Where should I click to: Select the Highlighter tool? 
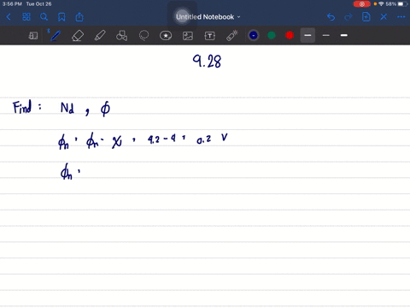[x=100, y=36]
